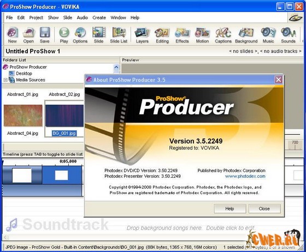
Task: Open the Slide List toolbar icon
Action: coord(119,35)
